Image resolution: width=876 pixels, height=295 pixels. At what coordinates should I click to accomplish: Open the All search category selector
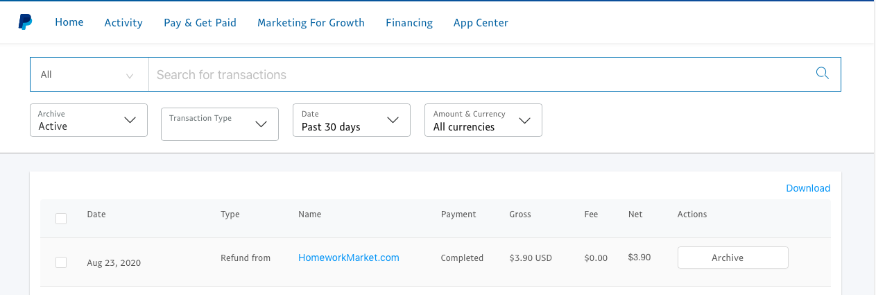(x=89, y=74)
